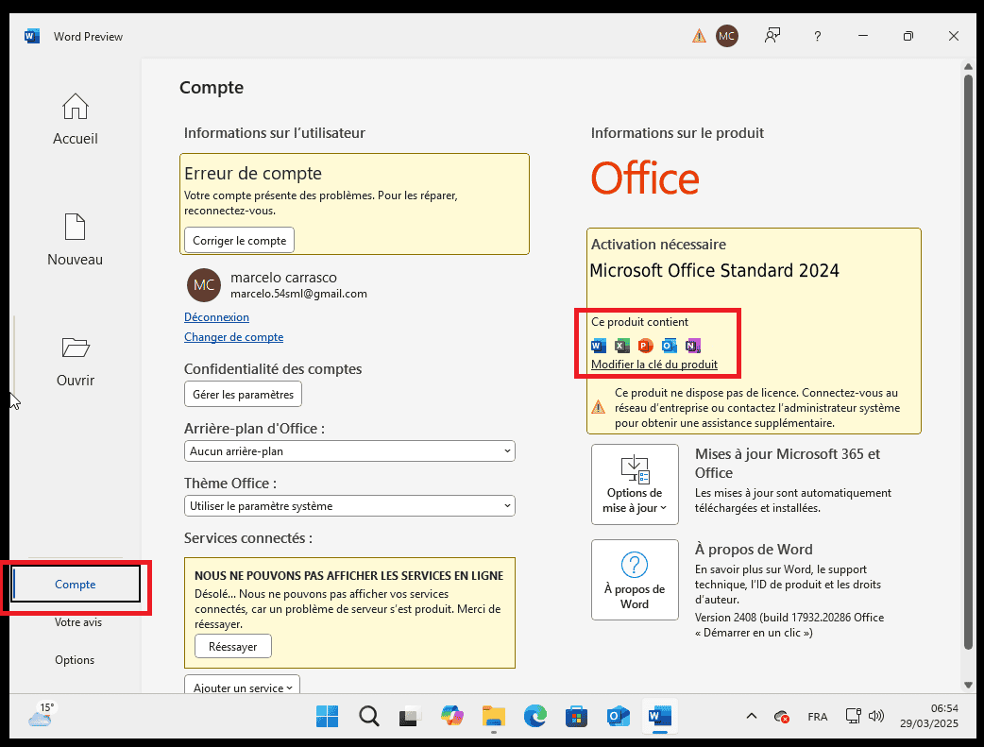Click the Nouveau document icon
The height and width of the screenshot is (747, 984).
pos(75,228)
